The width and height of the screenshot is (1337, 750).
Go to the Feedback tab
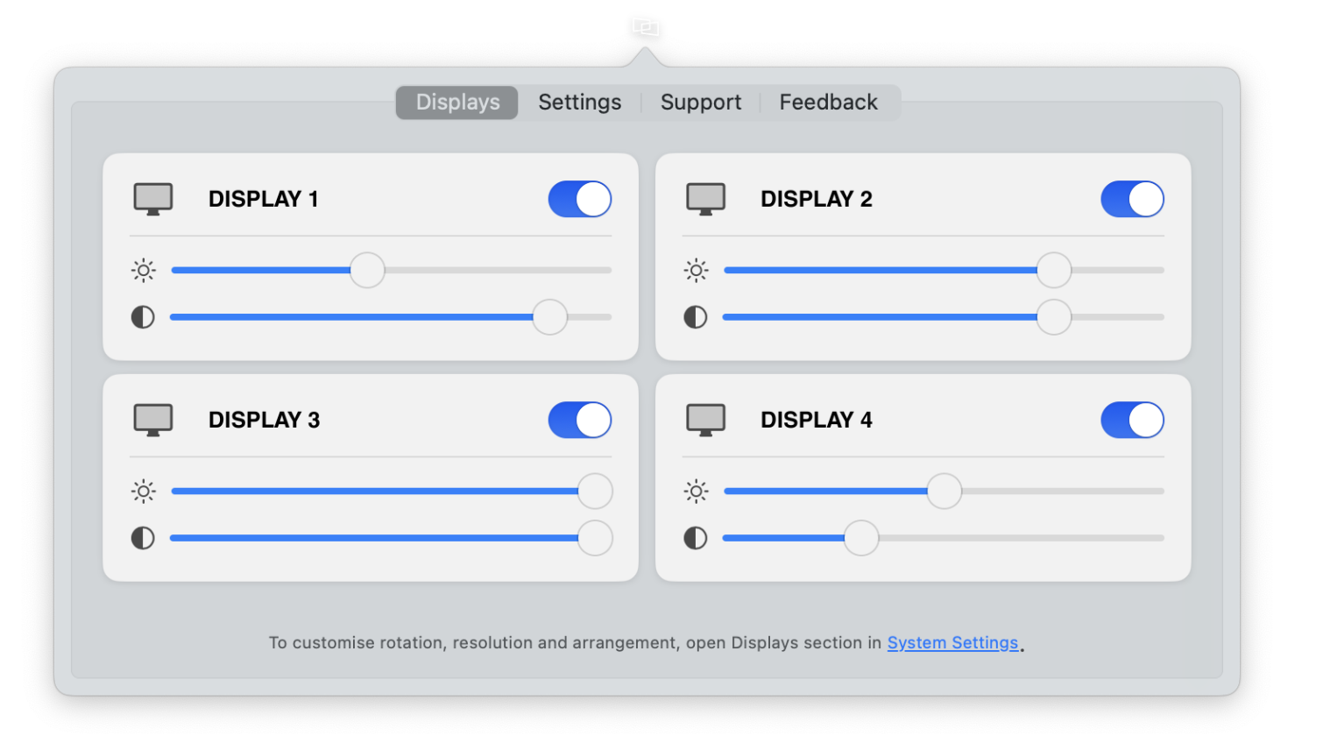click(x=828, y=103)
